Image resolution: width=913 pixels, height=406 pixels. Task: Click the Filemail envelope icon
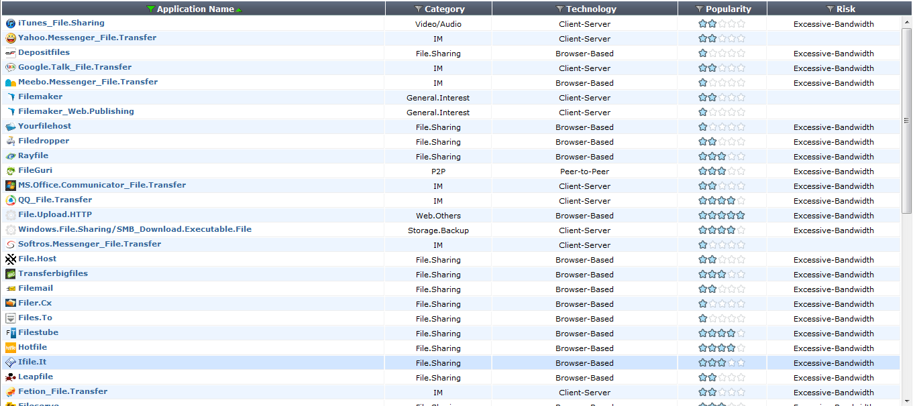pyautogui.click(x=10, y=289)
